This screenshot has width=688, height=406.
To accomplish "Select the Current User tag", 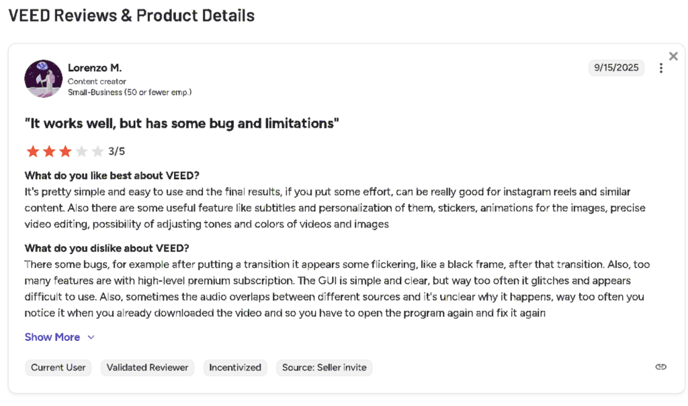I will (x=58, y=368).
